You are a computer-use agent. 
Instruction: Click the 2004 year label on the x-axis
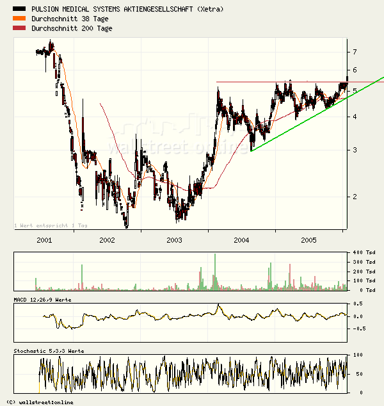pyautogui.click(x=241, y=240)
